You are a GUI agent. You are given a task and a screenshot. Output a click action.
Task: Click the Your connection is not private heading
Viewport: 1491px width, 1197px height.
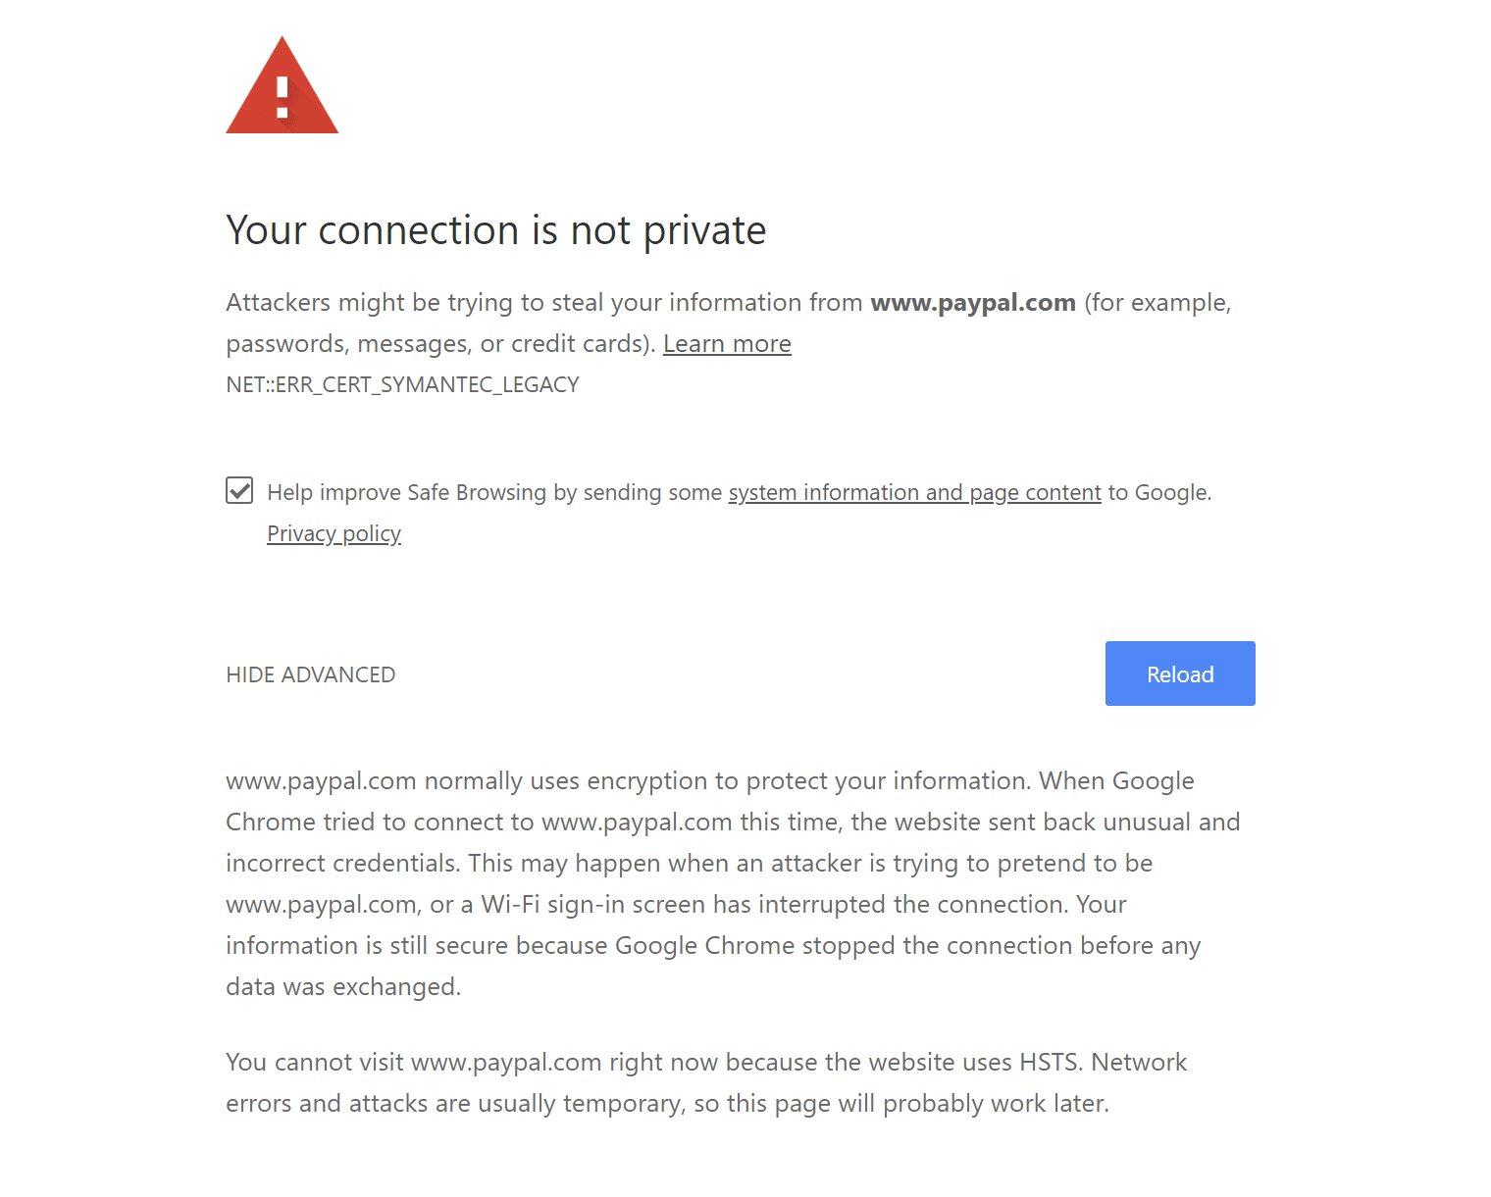[x=495, y=230]
